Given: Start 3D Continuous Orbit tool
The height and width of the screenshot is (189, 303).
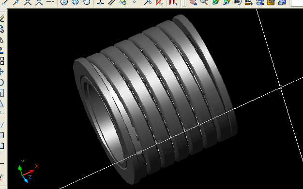Looking at the screenshot, I should [x=227, y=2].
